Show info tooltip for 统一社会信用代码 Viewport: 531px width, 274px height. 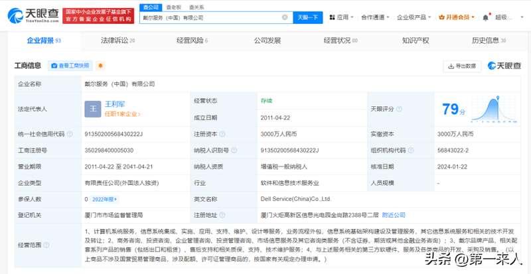point(70,134)
